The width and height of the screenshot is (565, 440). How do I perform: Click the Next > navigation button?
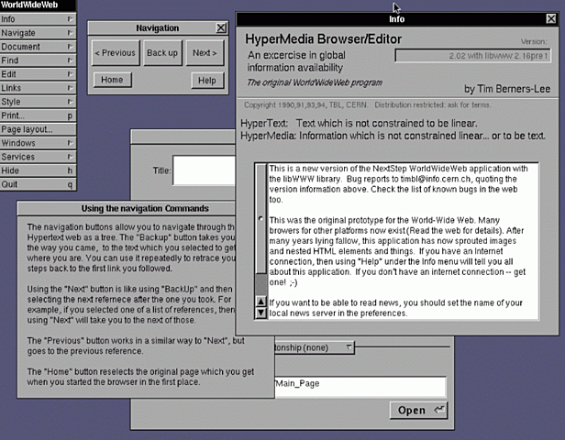[205, 53]
